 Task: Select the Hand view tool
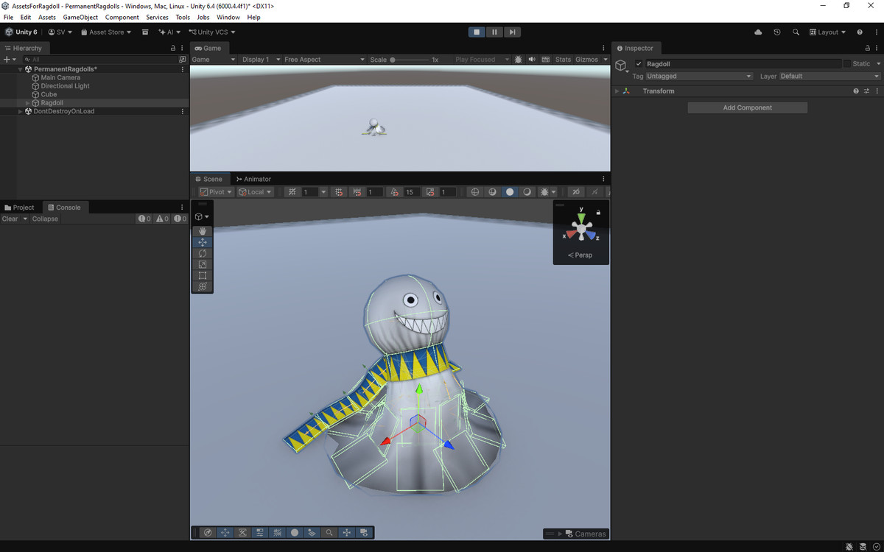point(203,231)
